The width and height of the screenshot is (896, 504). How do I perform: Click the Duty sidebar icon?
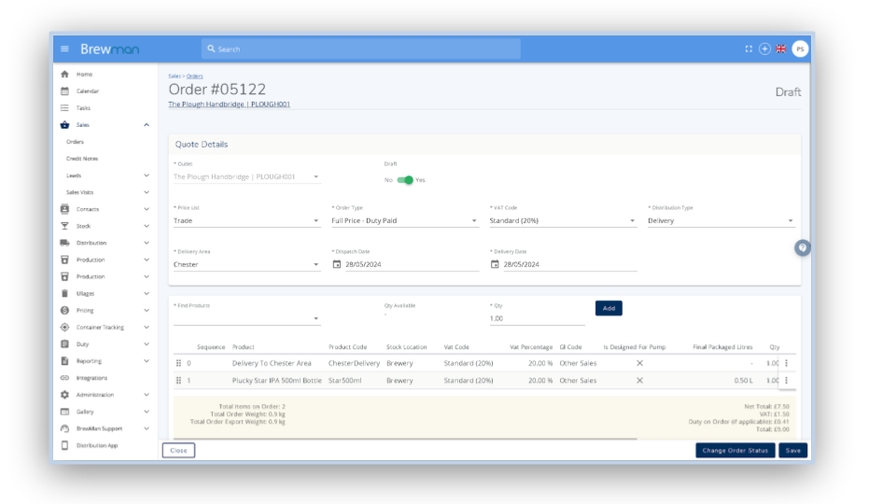click(x=64, y=344)
